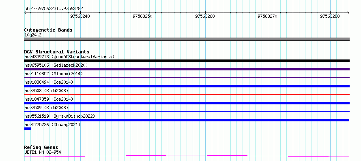Select the purple nsv6595106 variant bar

pos(187,69)
